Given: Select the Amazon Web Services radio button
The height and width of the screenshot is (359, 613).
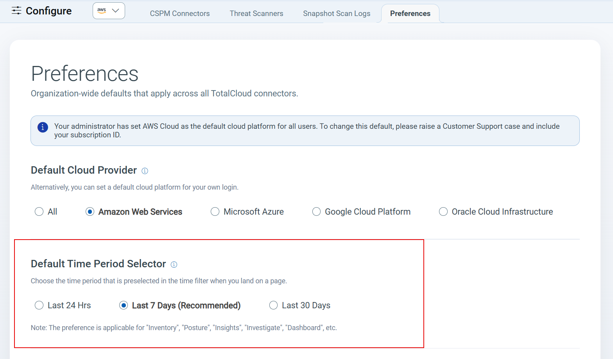Looking at the screenshot, I should [x=90, y=211].
